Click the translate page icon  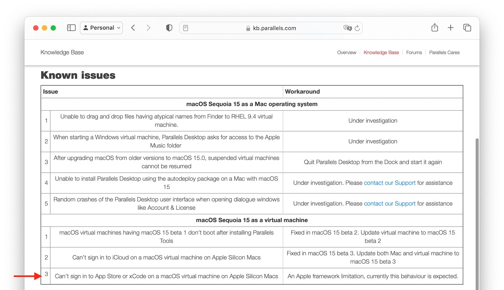[347, 28]
